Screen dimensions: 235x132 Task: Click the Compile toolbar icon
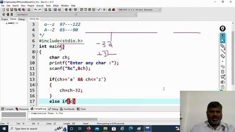(82, 10)
